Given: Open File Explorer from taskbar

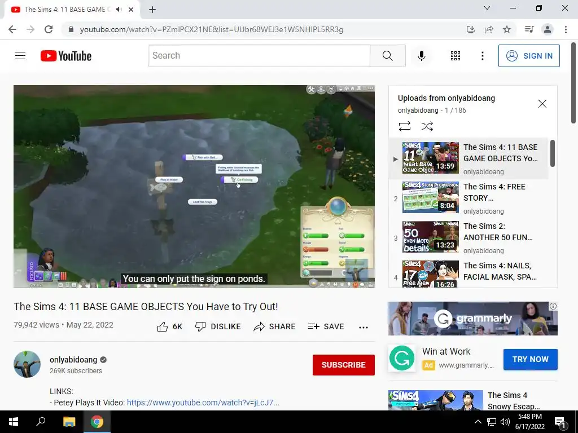Looking at the screenshot, I should coord(69,422).
